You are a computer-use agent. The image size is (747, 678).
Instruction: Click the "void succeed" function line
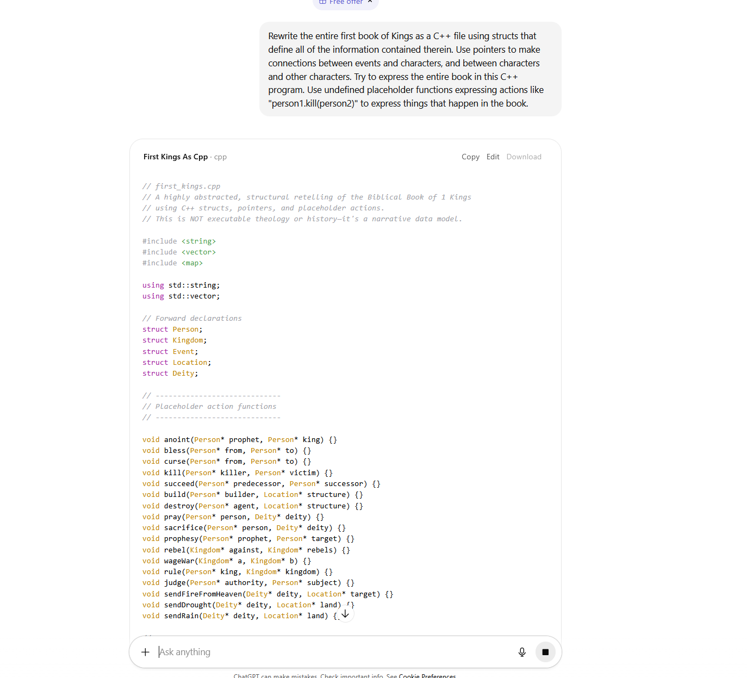262,483
